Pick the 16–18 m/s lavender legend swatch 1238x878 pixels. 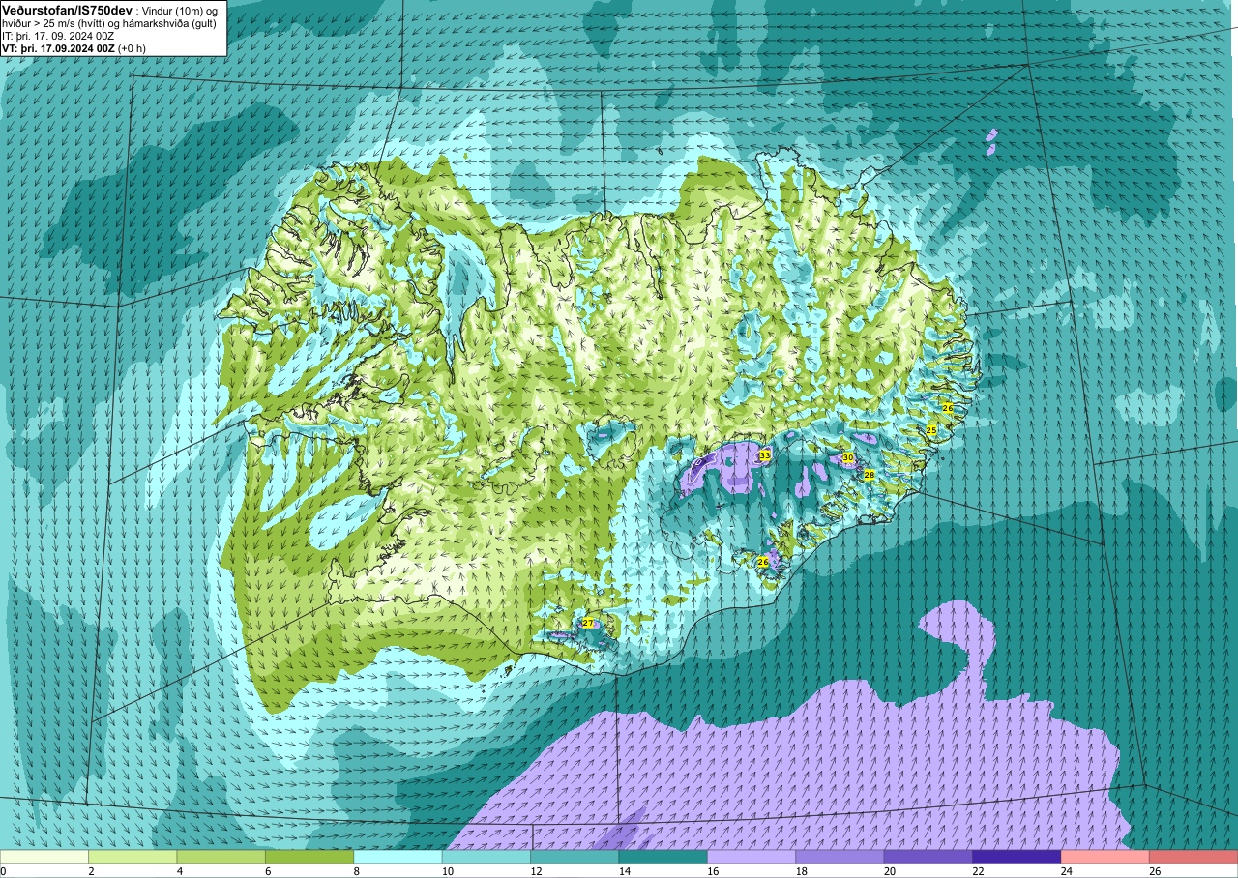coord(752,857)
